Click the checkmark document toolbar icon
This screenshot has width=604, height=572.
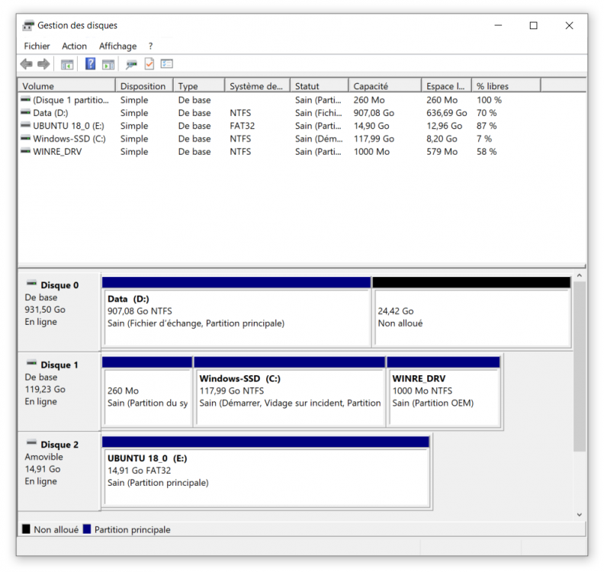point(149,64)
